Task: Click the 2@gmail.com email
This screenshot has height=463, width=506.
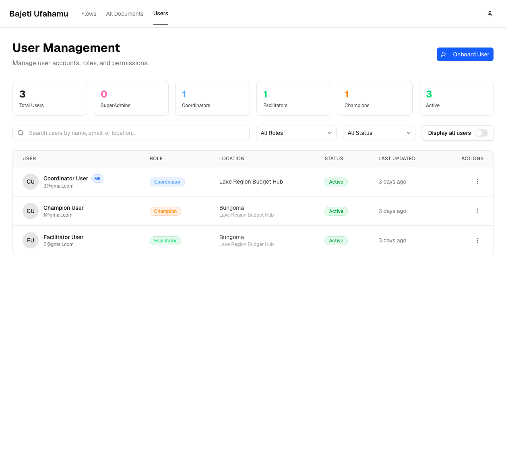Action: pyautogui.click(x=58, y=244)
